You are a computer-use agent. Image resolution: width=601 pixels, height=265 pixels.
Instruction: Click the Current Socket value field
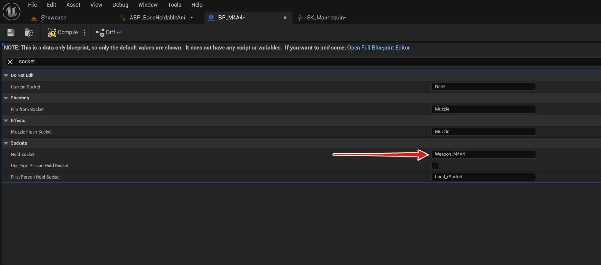point(483,87)
